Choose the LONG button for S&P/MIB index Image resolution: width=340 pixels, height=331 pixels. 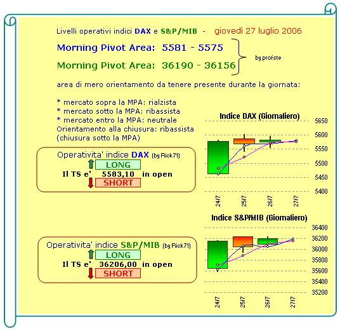pyautogui.click(x=118, y=255)
